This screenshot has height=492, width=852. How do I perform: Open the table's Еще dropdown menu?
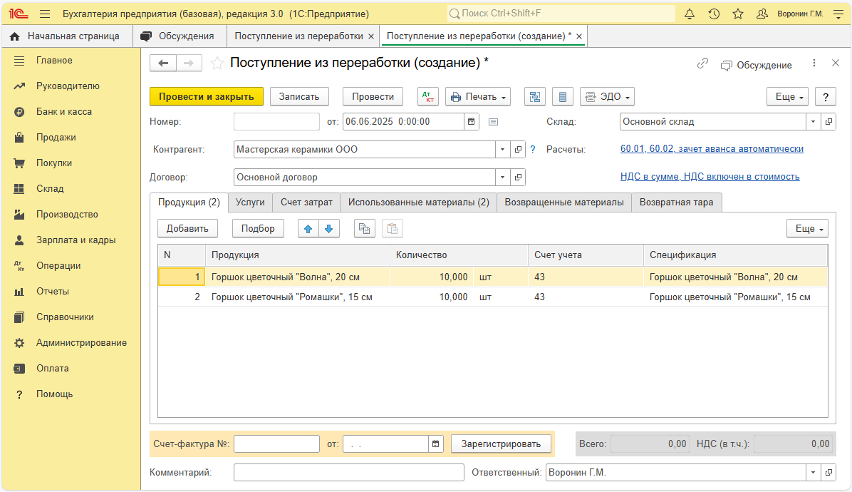(x=807, y=229)
